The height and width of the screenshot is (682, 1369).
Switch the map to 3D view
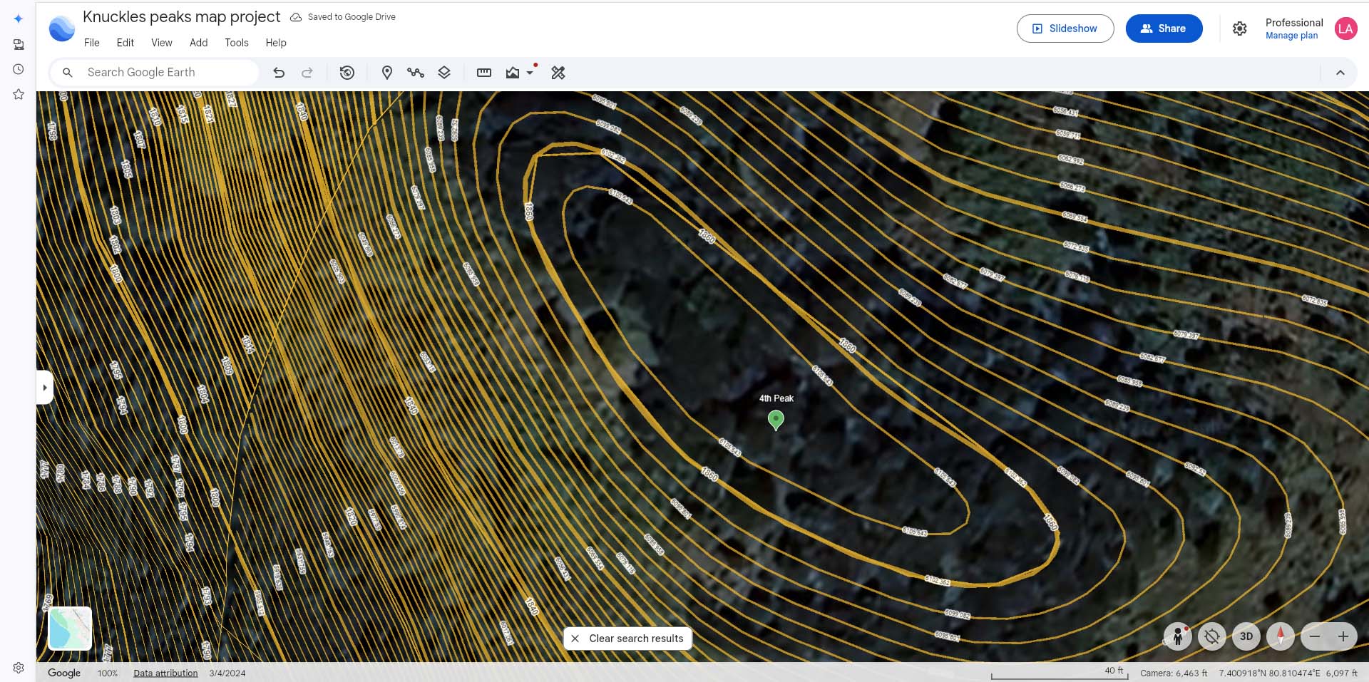(1246, 636)
